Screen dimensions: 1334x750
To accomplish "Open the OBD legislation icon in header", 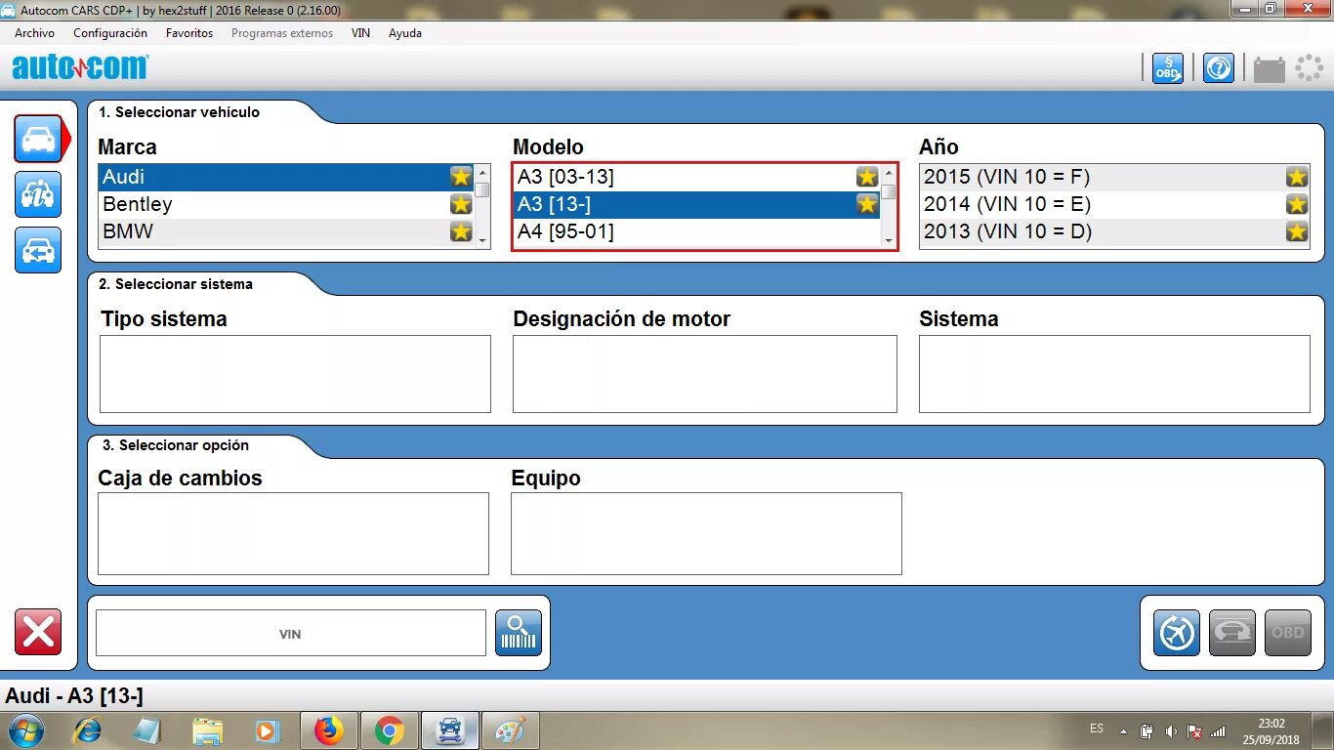I will point(1168,68).
